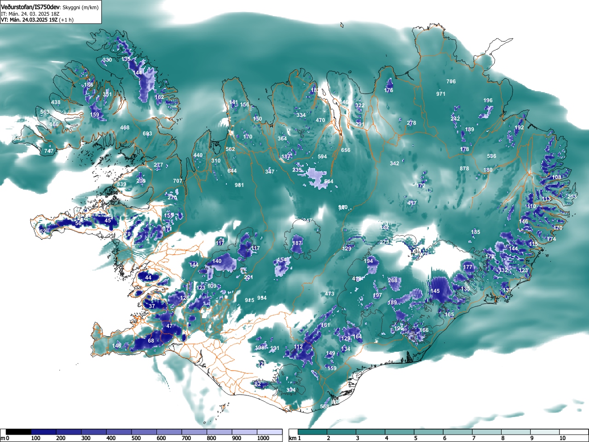Click the visibility value '563' in the Westfjords
Viewport: 589px width, 442px height.
pos(45,112)
